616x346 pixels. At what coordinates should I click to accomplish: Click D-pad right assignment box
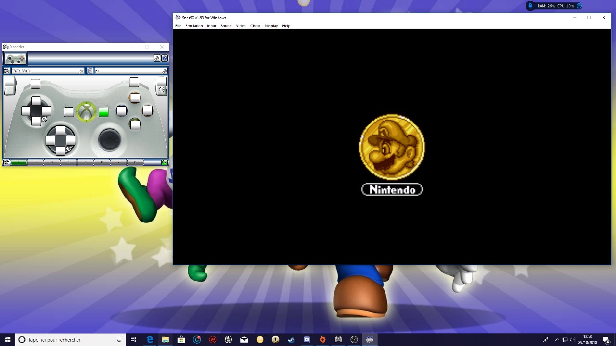[x=71, y=140]
